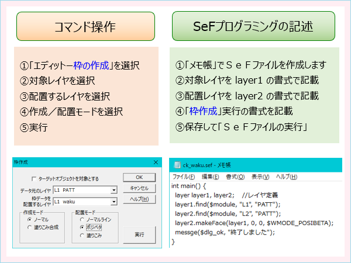Open the ヘルプ(H) menu in Notepad
Screen dimensions: 351x263
pyautogui.click(x=287, y=177)
